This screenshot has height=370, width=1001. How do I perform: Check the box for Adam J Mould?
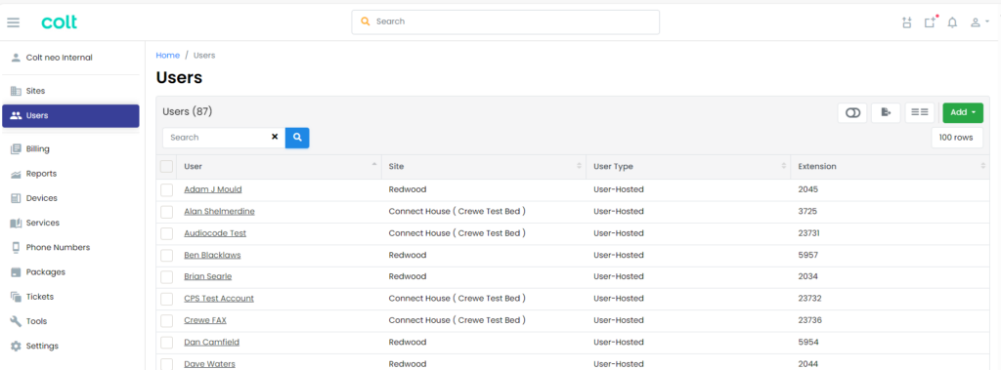166,189
